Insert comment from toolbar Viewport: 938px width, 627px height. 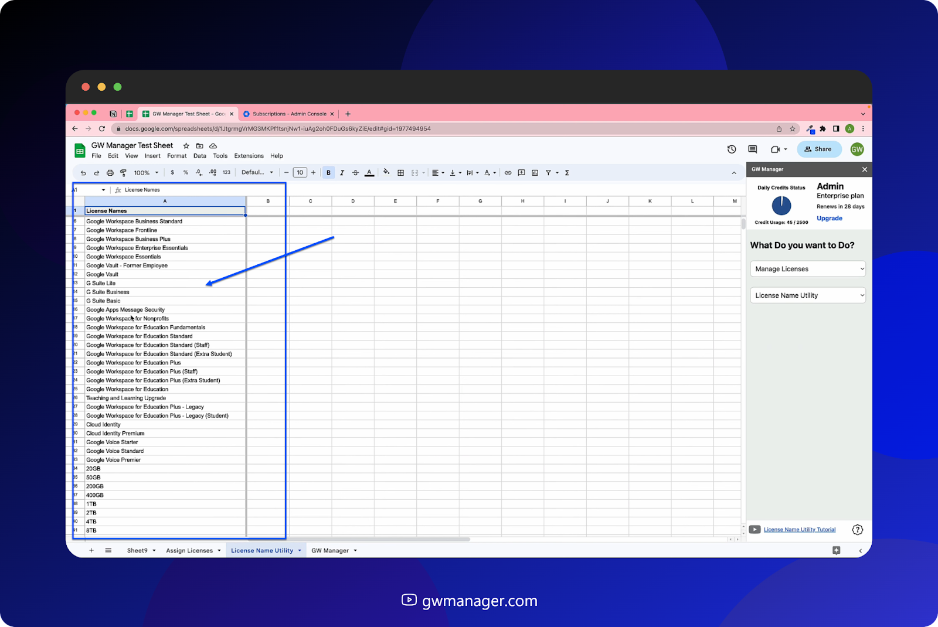point(521,173)
